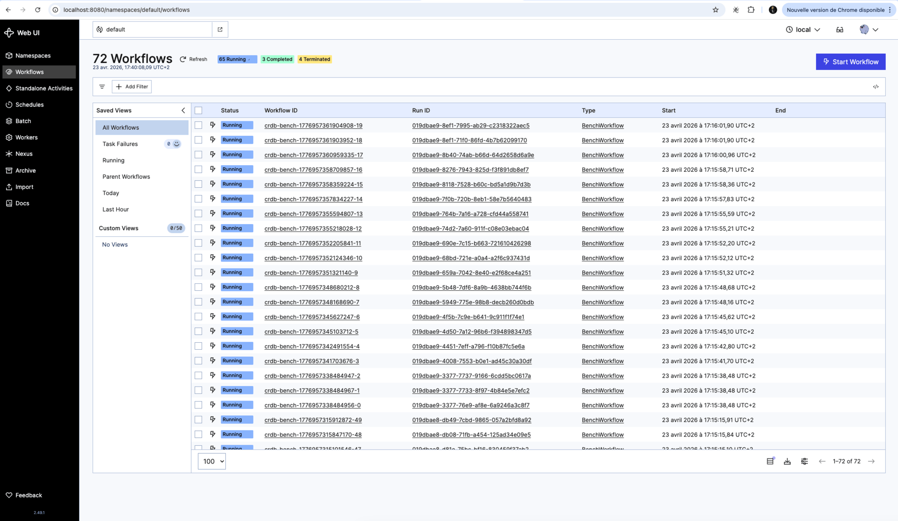Viewport: 898px width, 521px height.
Task: Open the Namespaces section in sidebar
Action: click(33, 55)
